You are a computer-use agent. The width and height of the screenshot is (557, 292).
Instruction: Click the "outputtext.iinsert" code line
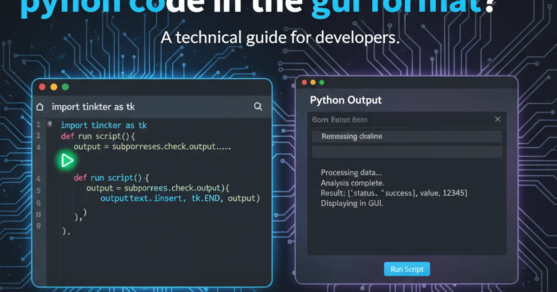[180, 198]
